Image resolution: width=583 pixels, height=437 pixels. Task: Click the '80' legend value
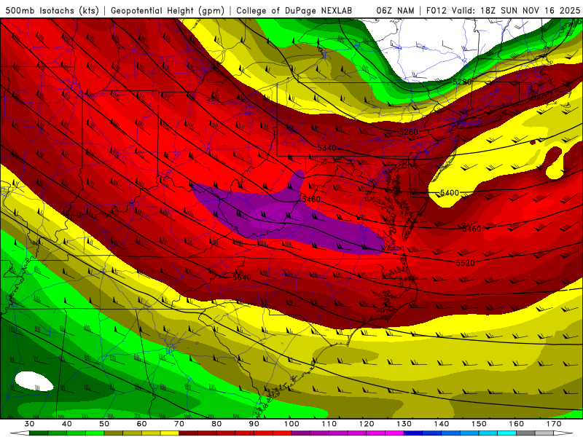[x=216, y=424]
